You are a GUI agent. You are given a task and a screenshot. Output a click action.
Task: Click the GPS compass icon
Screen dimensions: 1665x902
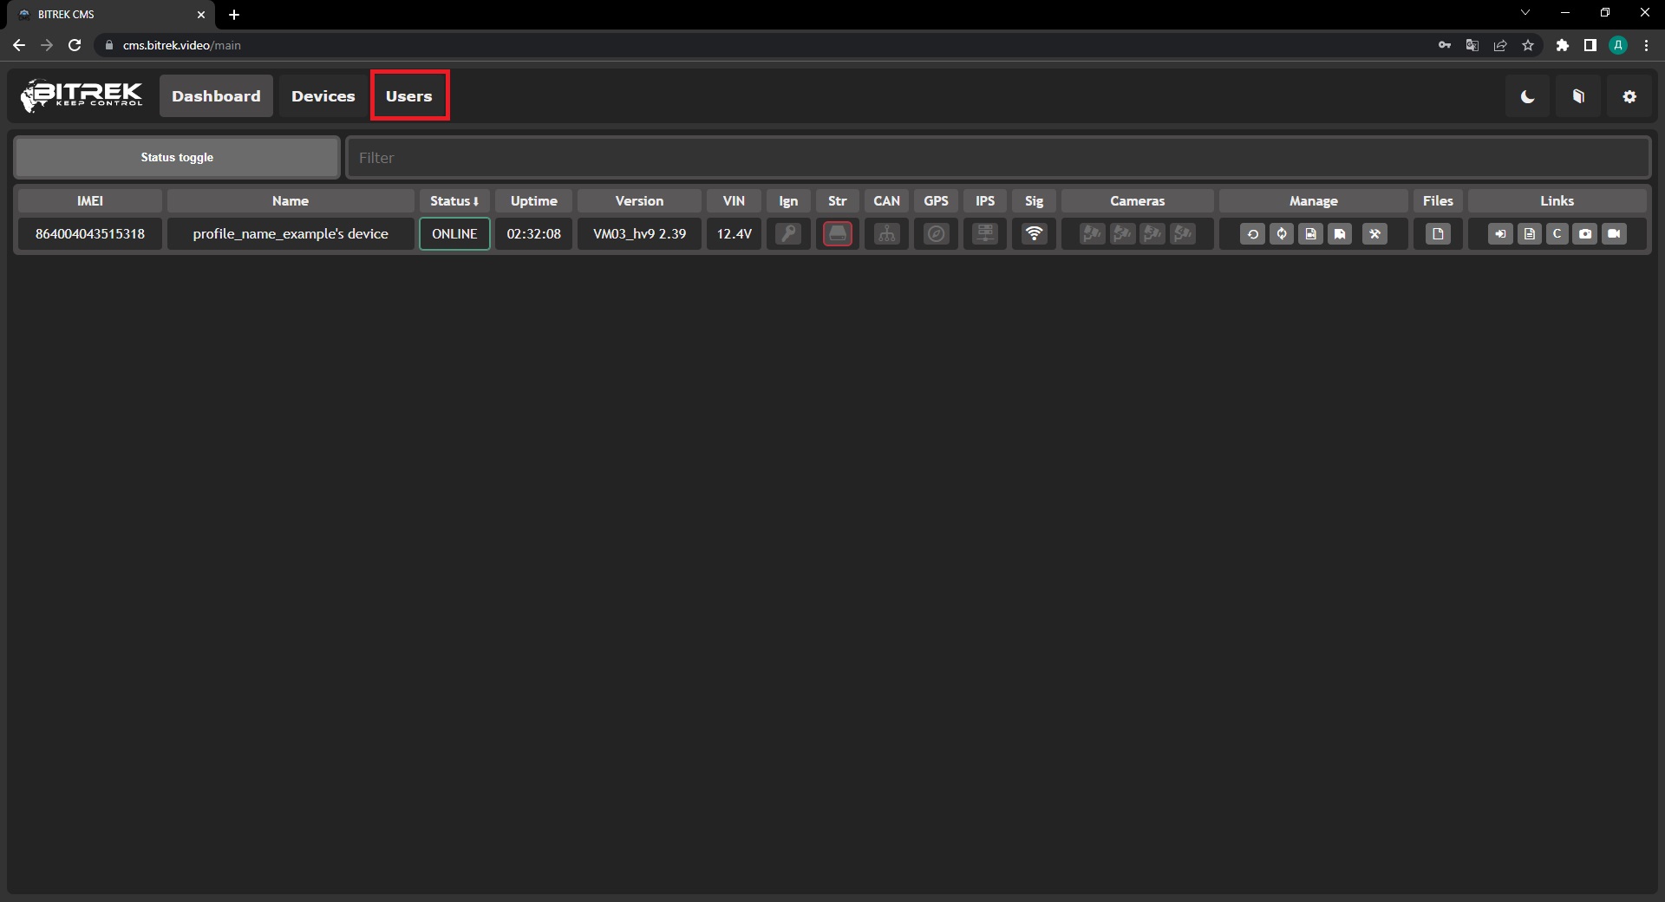(936, 234)
